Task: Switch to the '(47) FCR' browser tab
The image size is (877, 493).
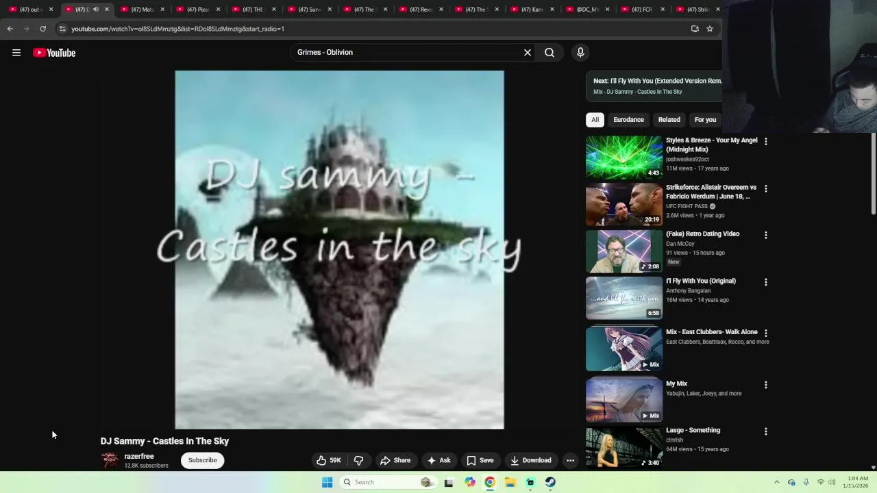Action: tap(643, 10)
